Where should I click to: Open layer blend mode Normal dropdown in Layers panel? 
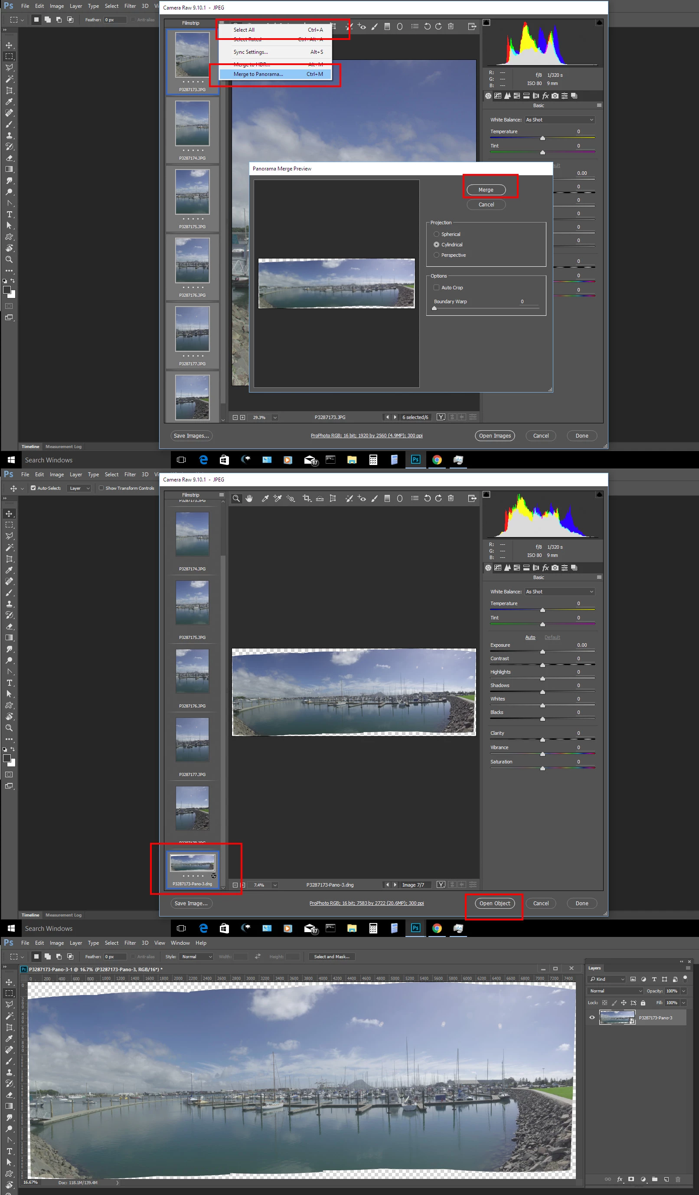616,991
